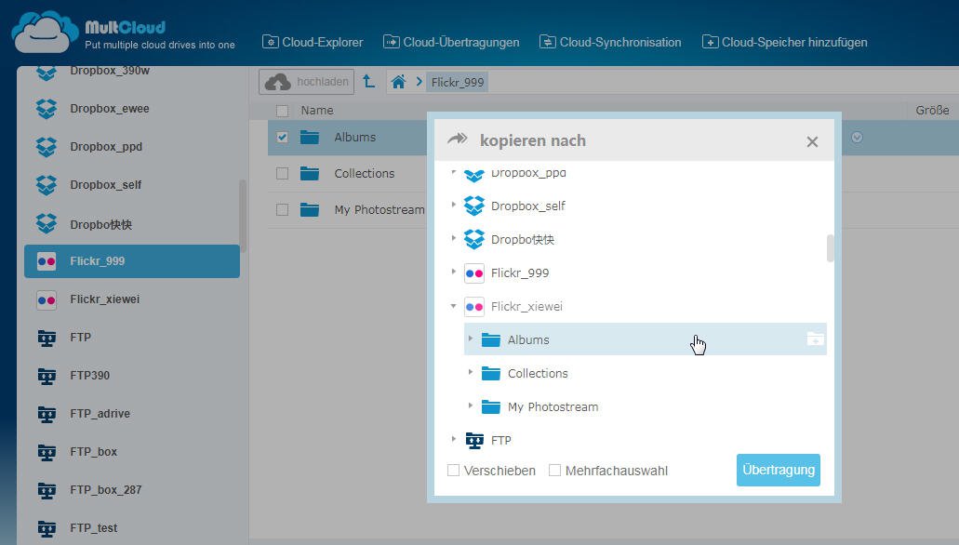This screenshot has height=545, width=959.
Task: Expand Albums folder in the dialog tree
Action: point(471,339)
